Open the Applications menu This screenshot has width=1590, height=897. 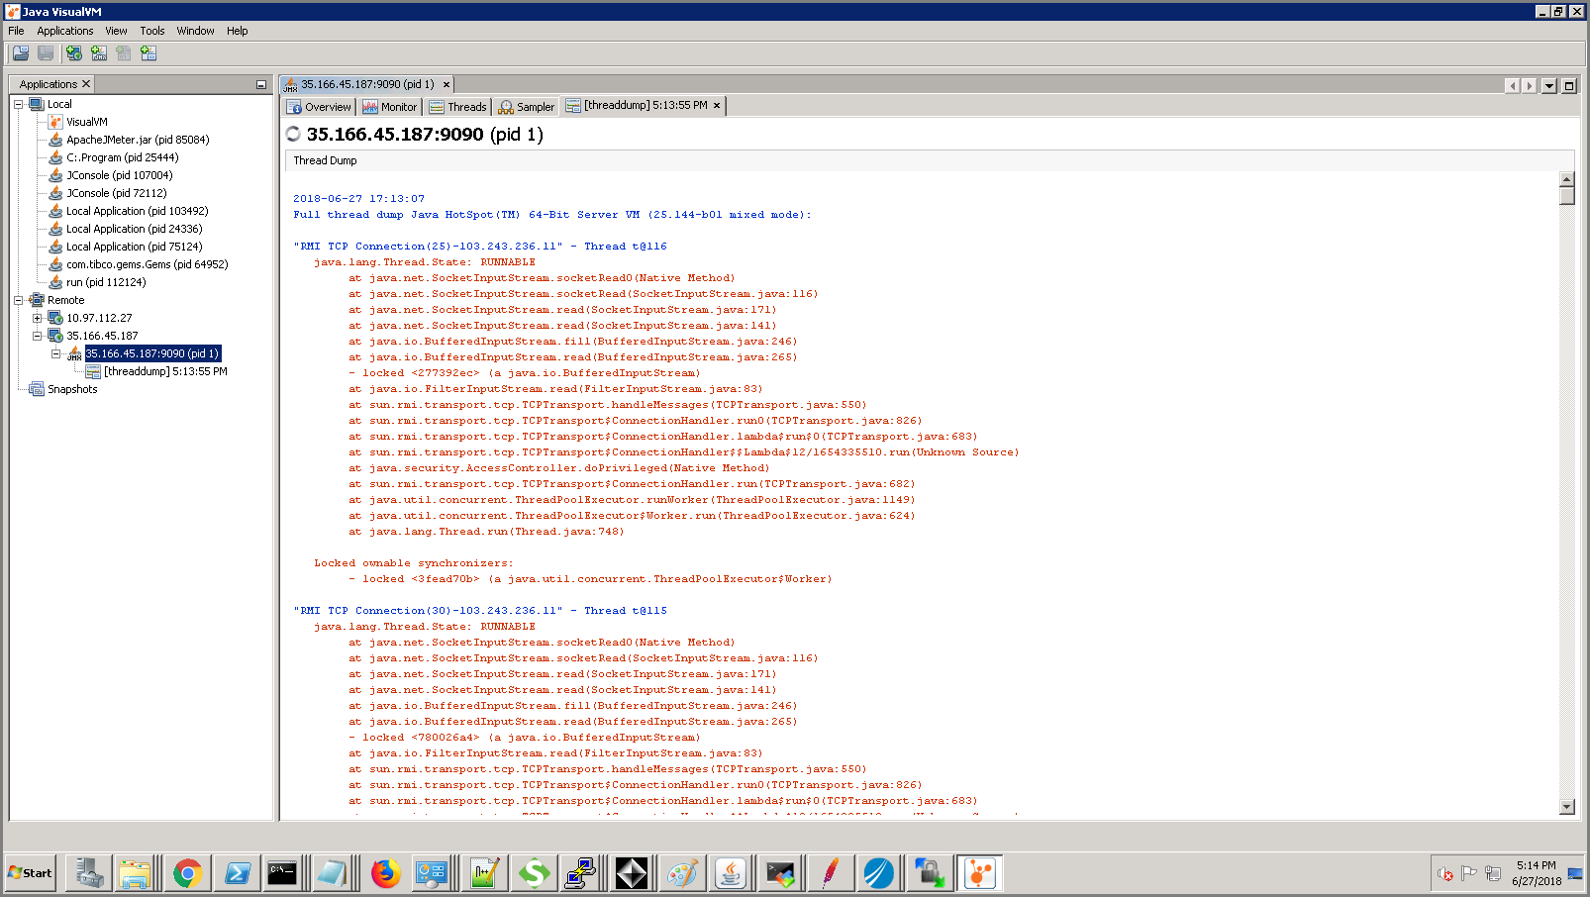pos(64,31)
